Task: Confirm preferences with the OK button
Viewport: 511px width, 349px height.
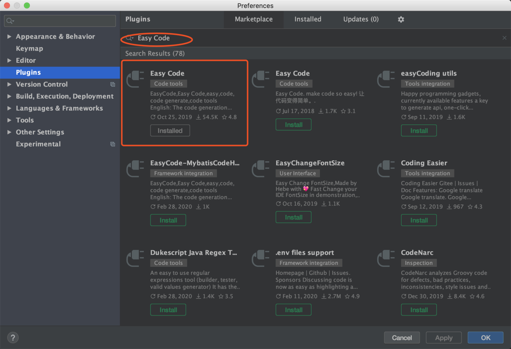Action: [485, 337]
